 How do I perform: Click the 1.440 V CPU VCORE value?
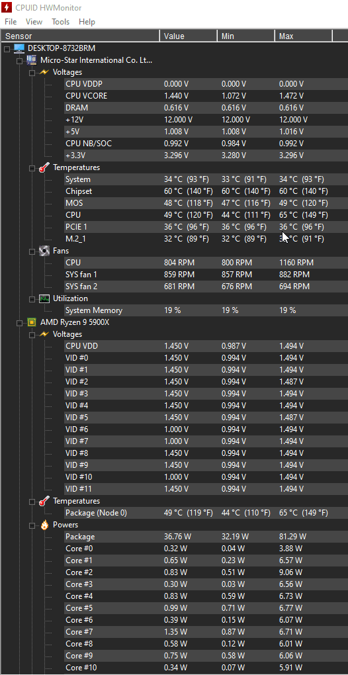click(x=176, y=96)
